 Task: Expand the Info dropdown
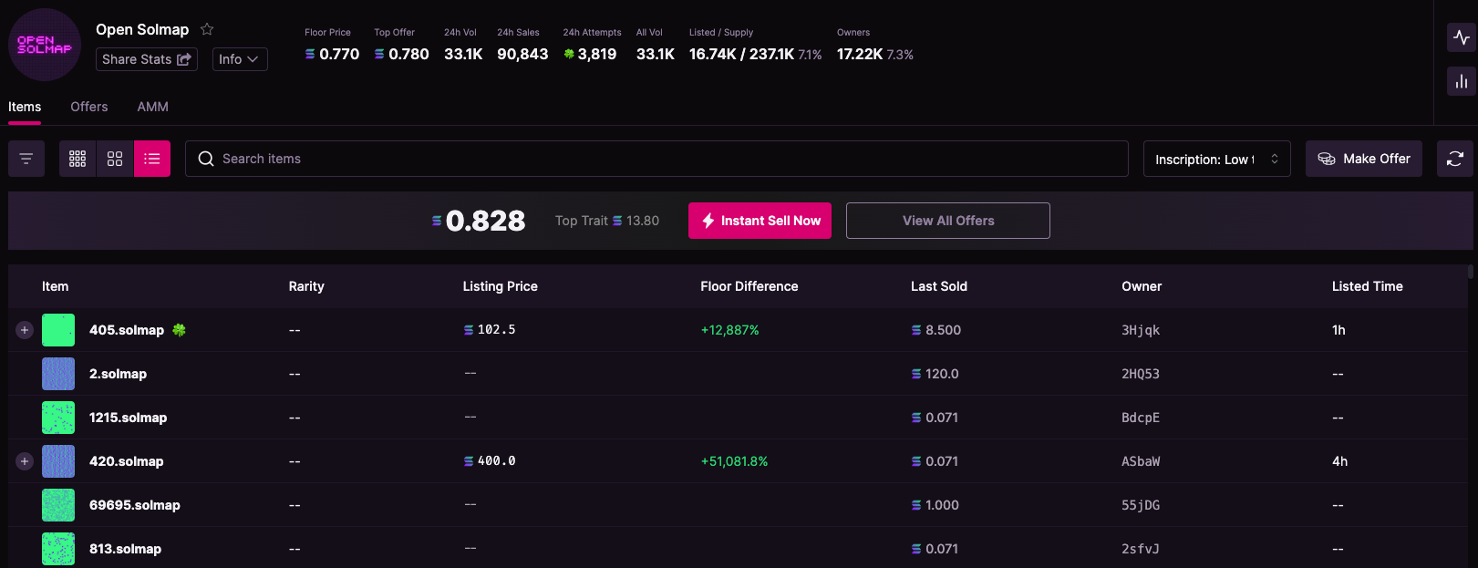[x=240, y=59]
